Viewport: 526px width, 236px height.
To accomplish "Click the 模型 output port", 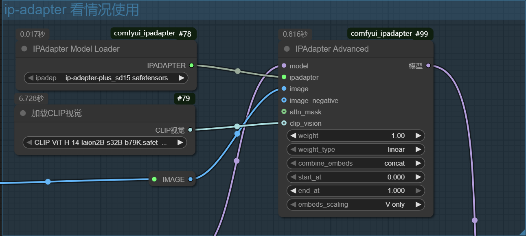I will [x=428, y=66].
